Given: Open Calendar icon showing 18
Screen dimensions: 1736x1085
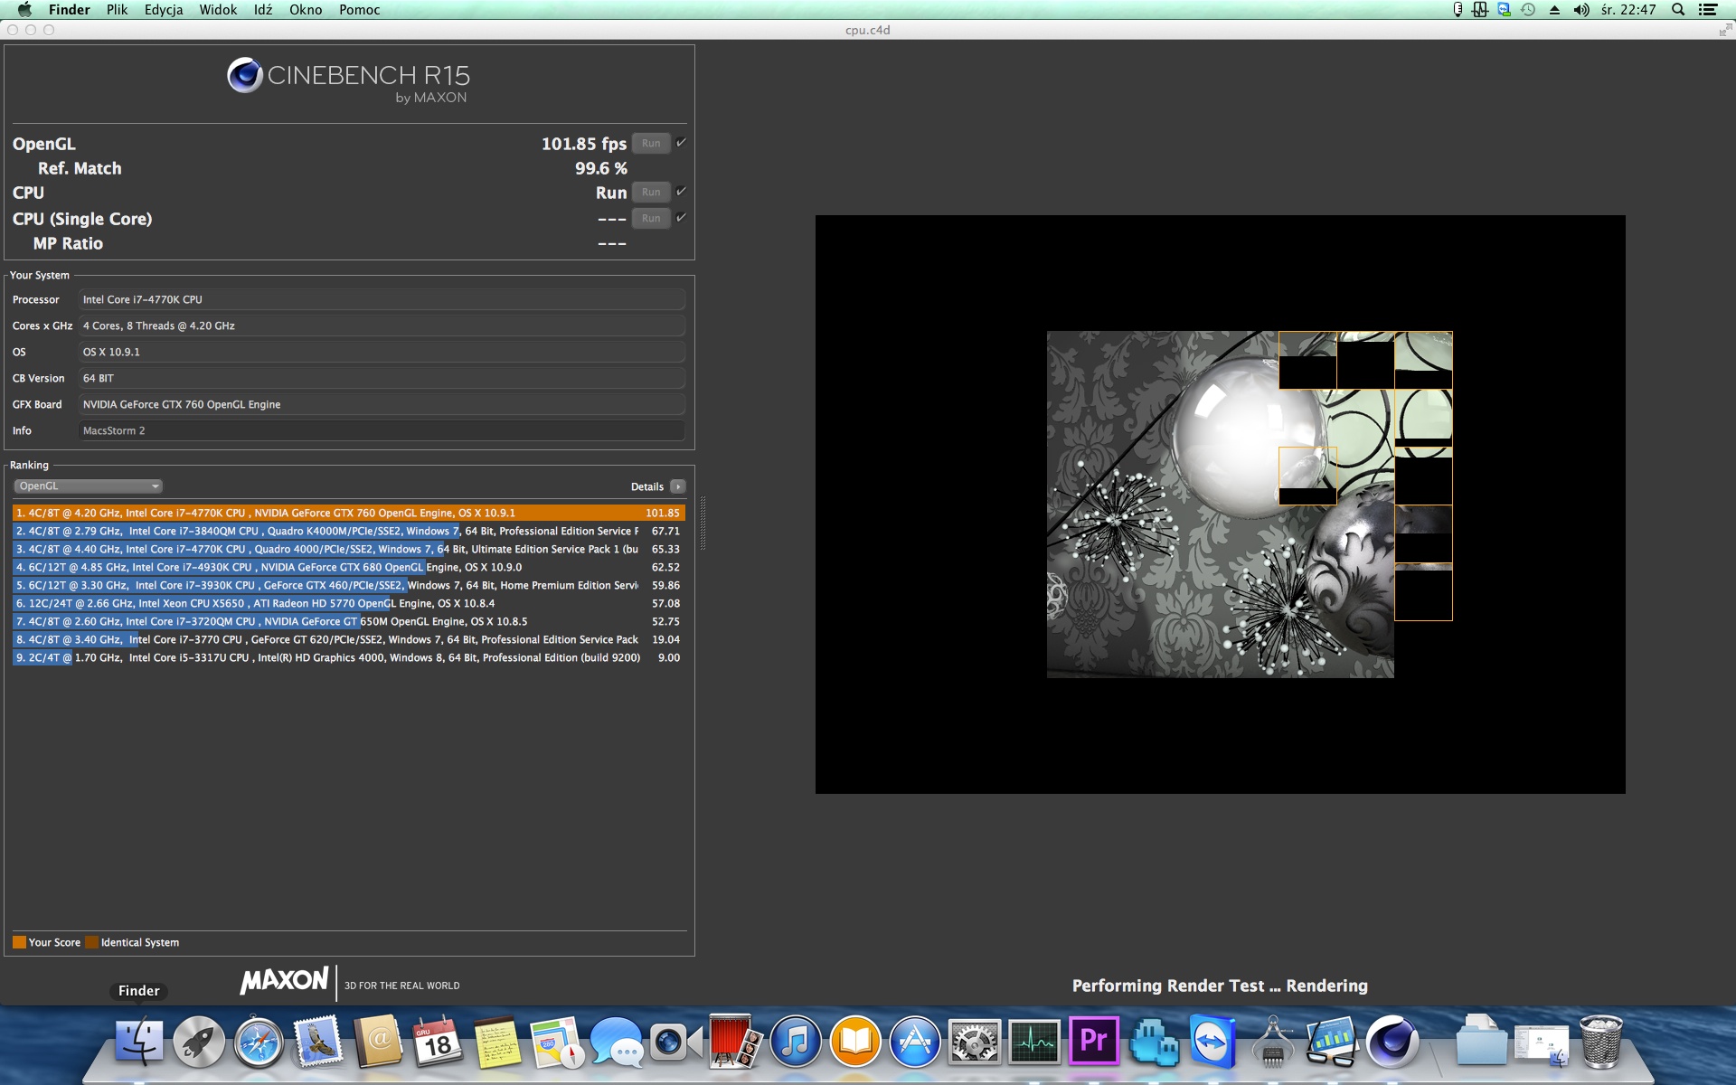Looking at the screenshot, I should coord(438,1042).
